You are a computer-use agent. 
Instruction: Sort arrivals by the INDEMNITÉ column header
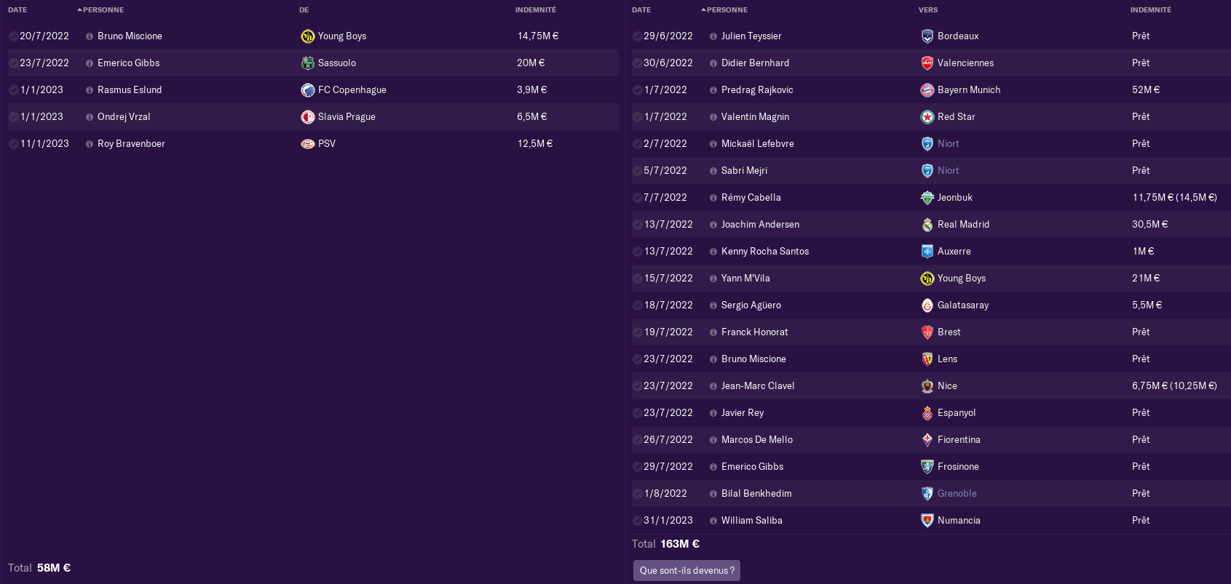tap(536, 10)
